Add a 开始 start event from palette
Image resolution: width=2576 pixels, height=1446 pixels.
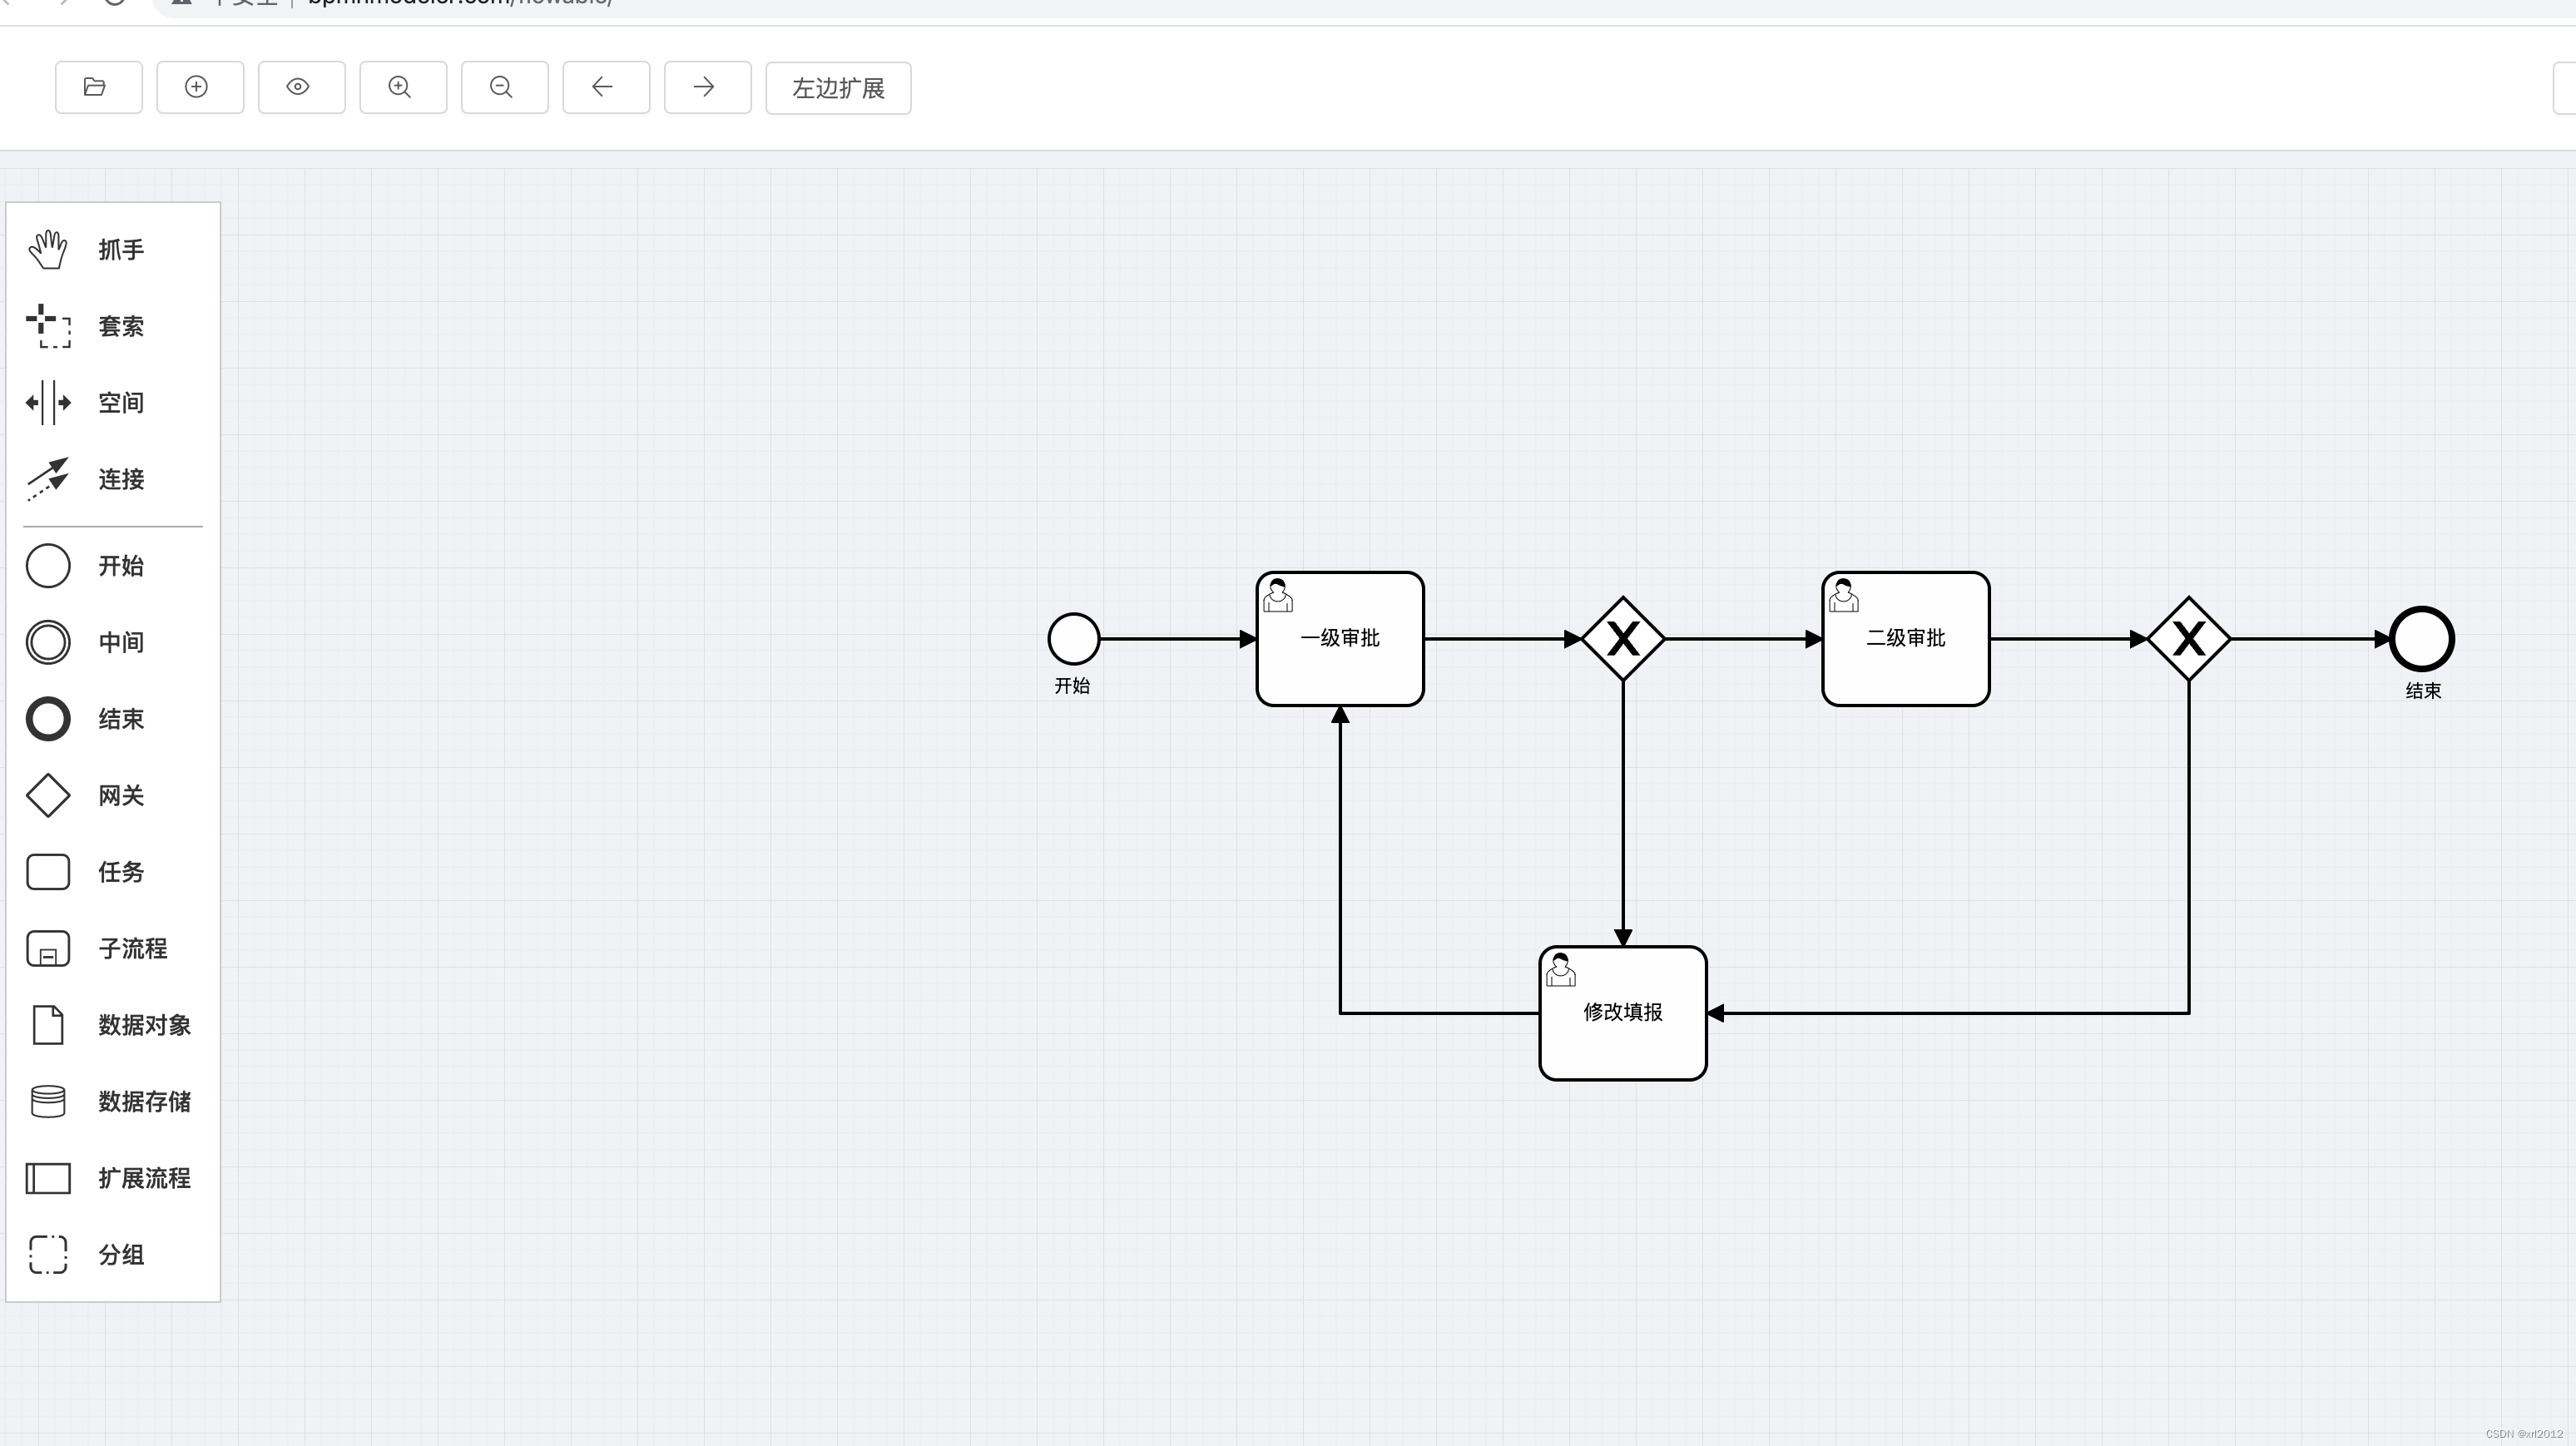(x=48, y=566)
